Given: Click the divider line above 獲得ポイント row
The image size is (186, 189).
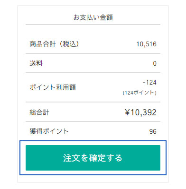Looking at the screenshot, I should (93, 121).
